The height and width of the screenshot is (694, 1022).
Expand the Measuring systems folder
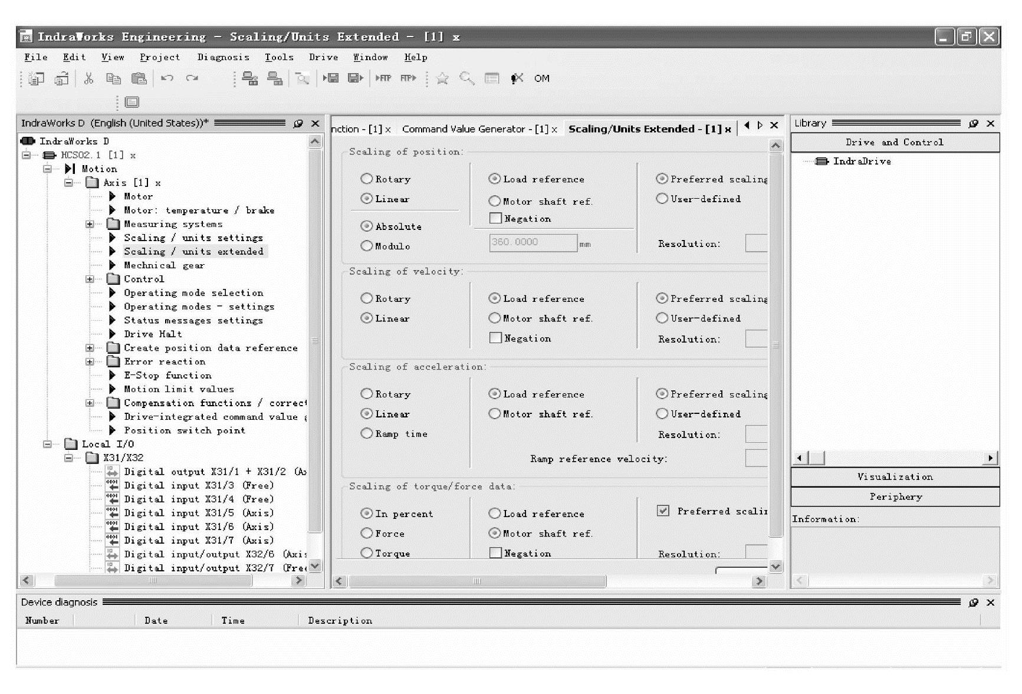(x=90, y=224)
